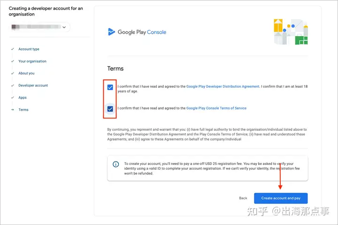This screenshot has height=225, width=338.
Task: Click the checkmark icon beside Your organisation
Action: coord(13,61)
